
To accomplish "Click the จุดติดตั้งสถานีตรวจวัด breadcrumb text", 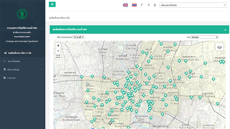I will 59,18.
